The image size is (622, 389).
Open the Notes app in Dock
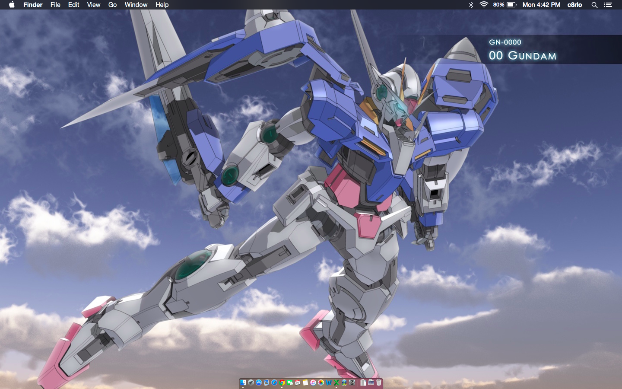(x=305, y=383)
